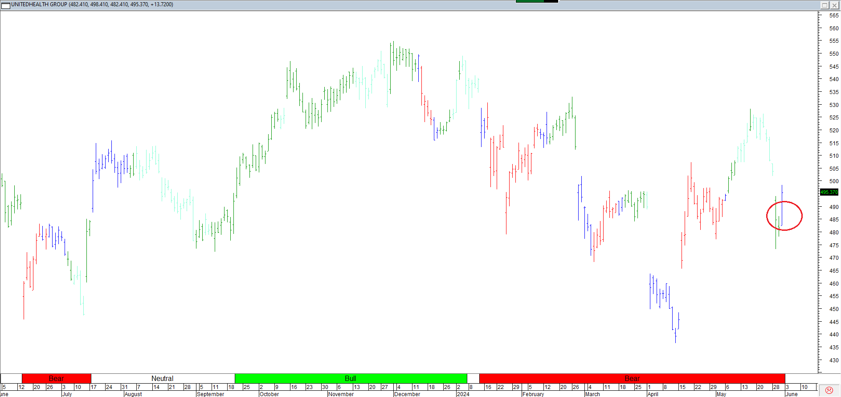Click the June month label
841x397 pixels.
coord(792,394)
